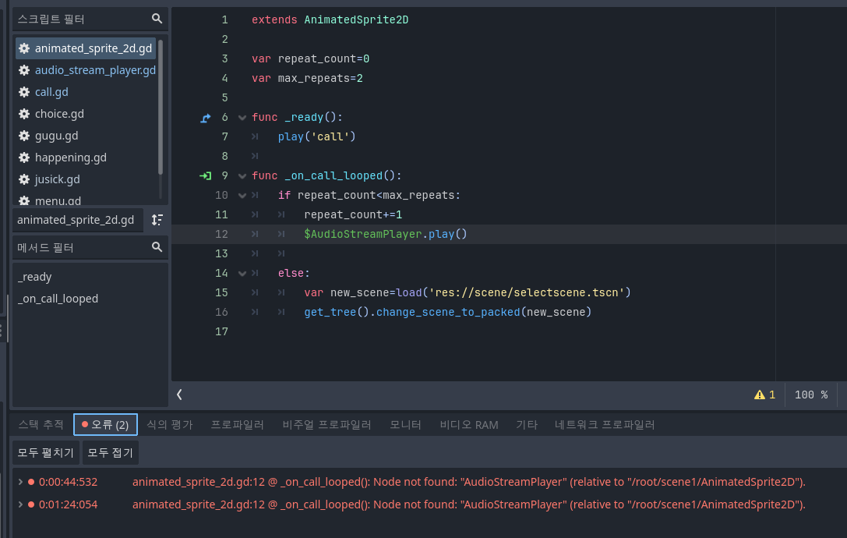The height and width of the screenshot is (538, 847).
Task: Open the 프로파일러 tab
Action: 237,424
